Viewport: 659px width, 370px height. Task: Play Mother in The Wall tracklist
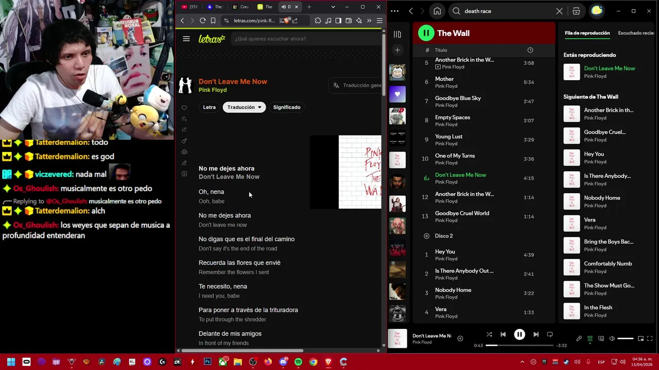tap(484, 82)
